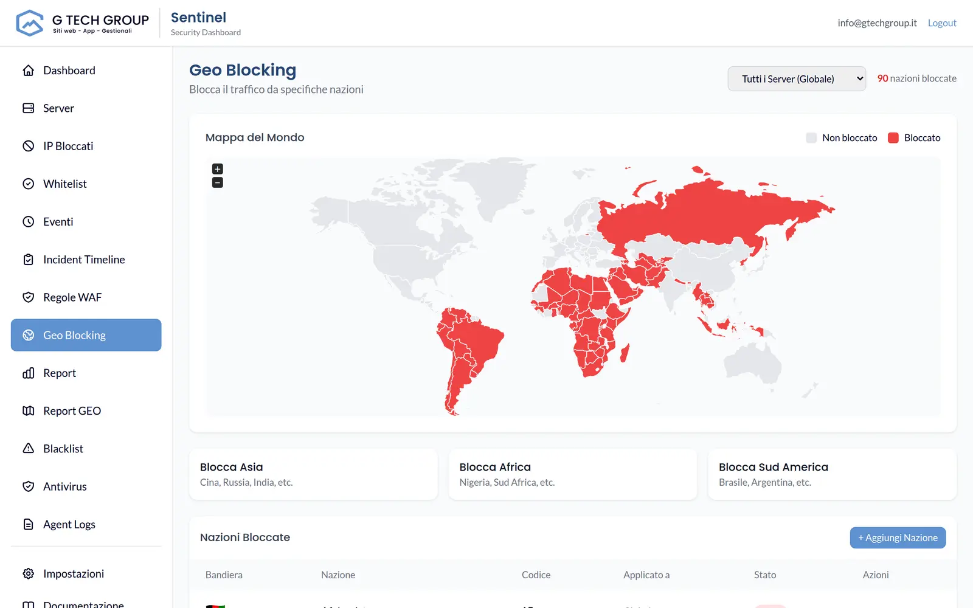Click the Logout link

pyautogui.click(x=942, y=23)
